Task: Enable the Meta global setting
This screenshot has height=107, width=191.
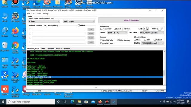Action: [135, 40]
